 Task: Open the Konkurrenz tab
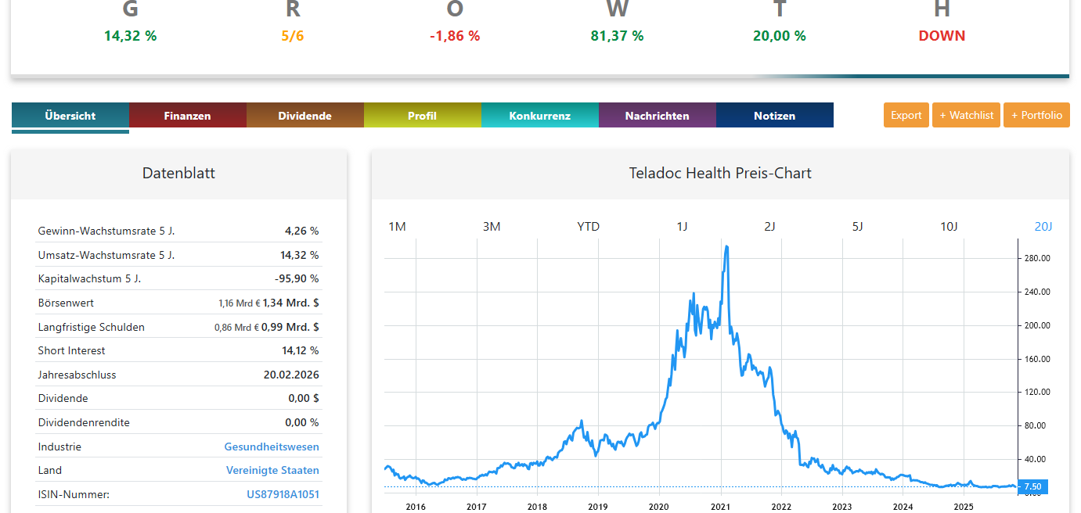[540, 115]
